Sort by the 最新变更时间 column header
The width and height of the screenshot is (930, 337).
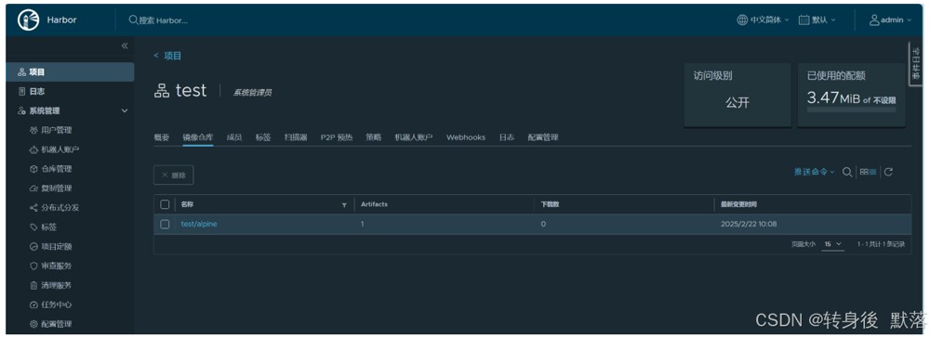[x=738, y=204]
